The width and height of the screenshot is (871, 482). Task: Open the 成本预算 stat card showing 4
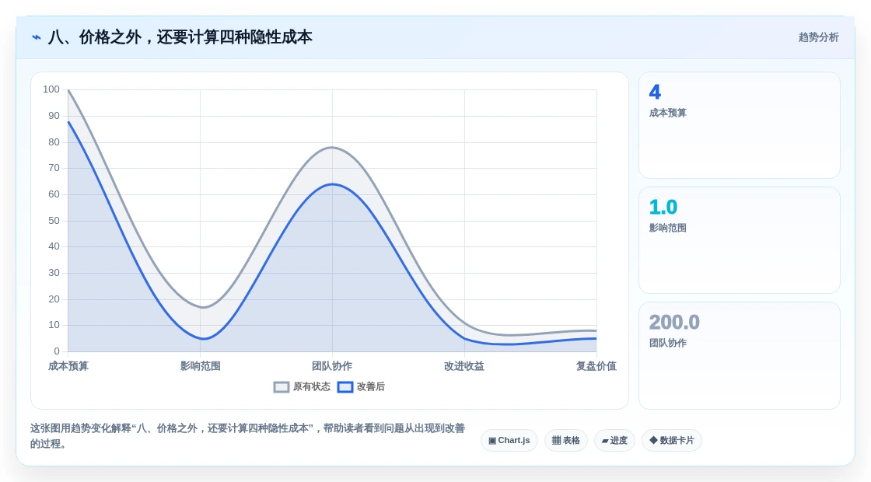coord(740,125)
